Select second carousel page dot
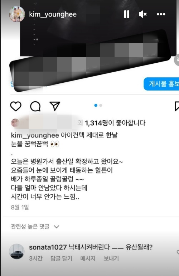 [x=101, y=105]
